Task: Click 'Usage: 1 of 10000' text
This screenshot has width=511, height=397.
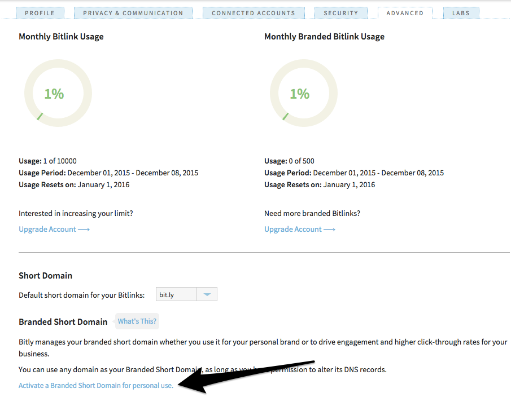Action: click(47, 161)
